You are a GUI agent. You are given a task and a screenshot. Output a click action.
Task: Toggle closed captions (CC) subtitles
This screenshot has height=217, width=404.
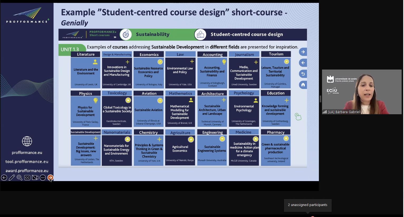[x=27, y=178]
